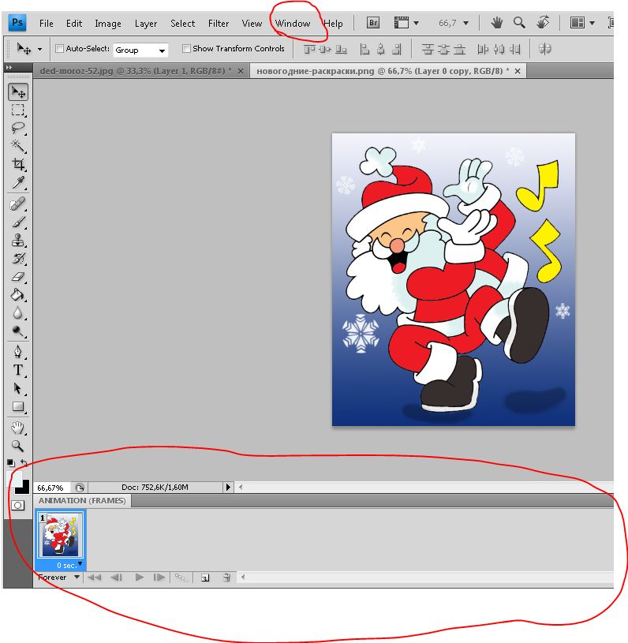Viewport: 628px width, 643px height.
Task: Select the Magic Wand tool
Action: pyautogui.click(x=18, y=146)
